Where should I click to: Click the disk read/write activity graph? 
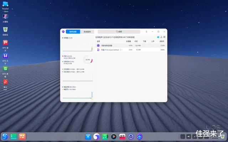click(78, 95)
